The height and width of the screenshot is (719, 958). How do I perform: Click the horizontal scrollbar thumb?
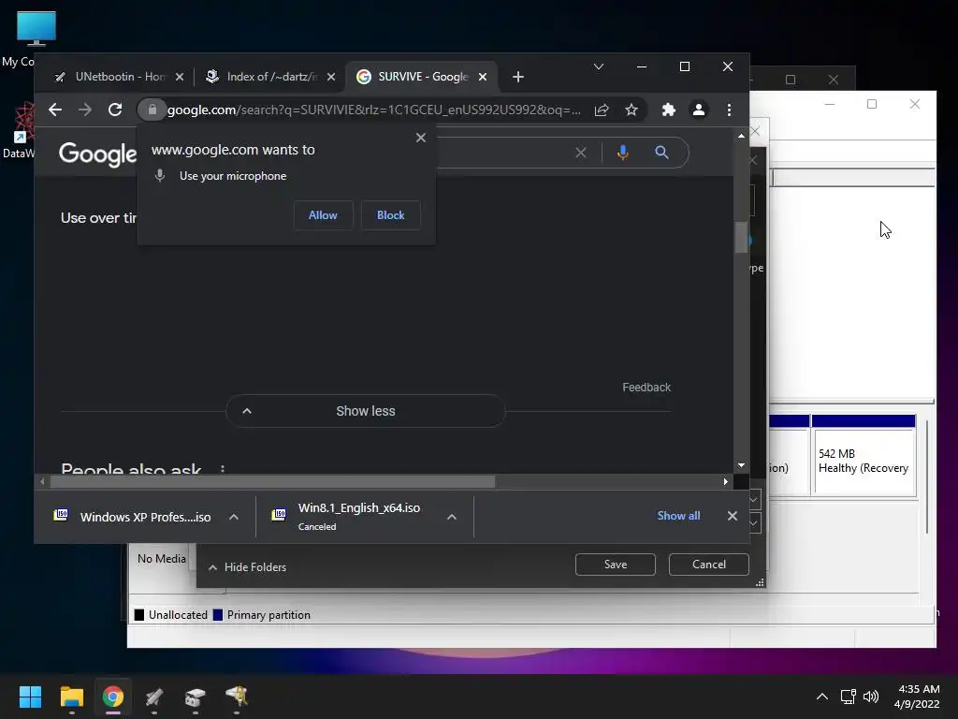(272, 482)
